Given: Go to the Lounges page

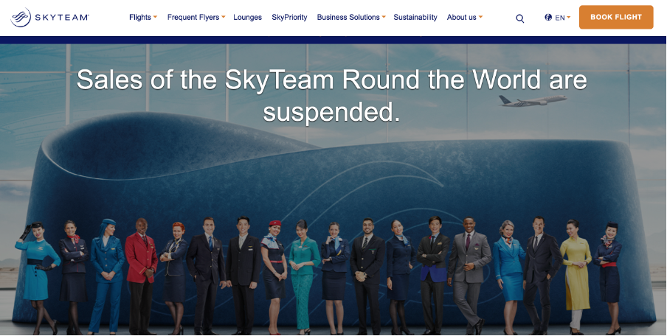Looking at the screenshot, I should pos(248,18).
